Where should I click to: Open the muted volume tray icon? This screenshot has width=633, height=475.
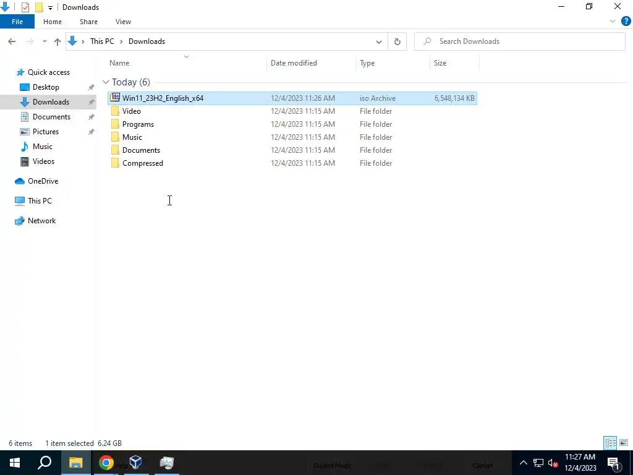click(553, 463)
